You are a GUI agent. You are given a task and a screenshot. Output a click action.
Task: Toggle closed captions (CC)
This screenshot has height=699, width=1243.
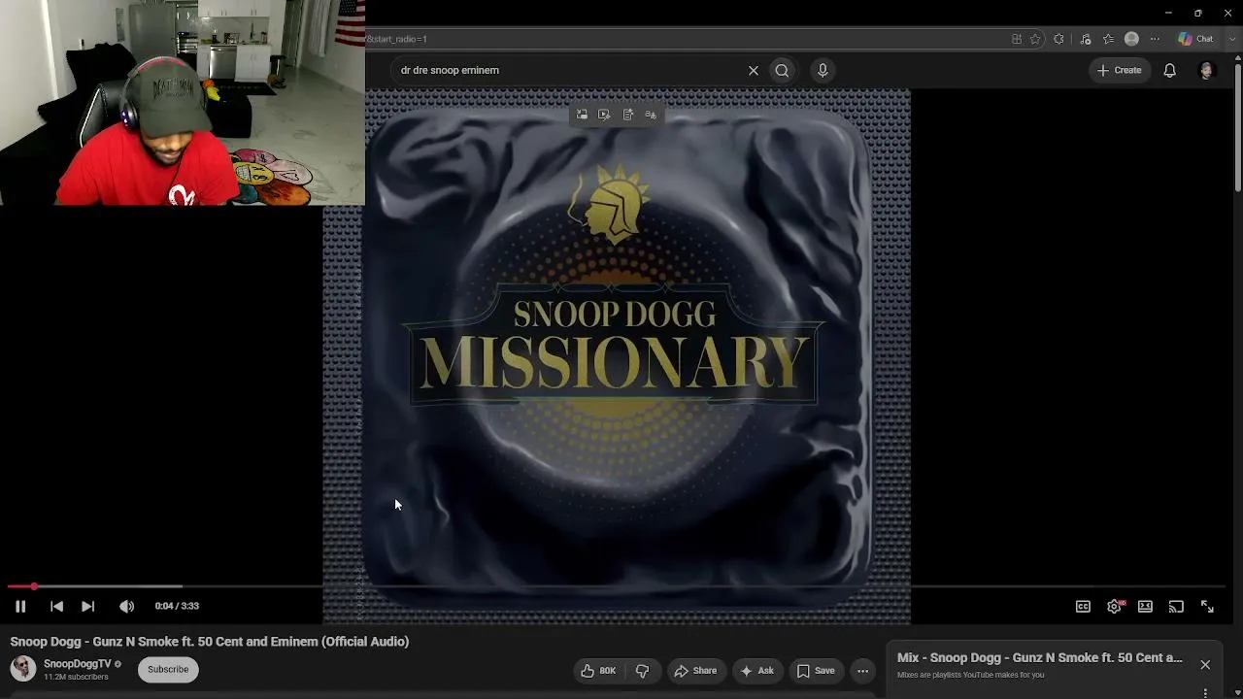click(1083, 606)
